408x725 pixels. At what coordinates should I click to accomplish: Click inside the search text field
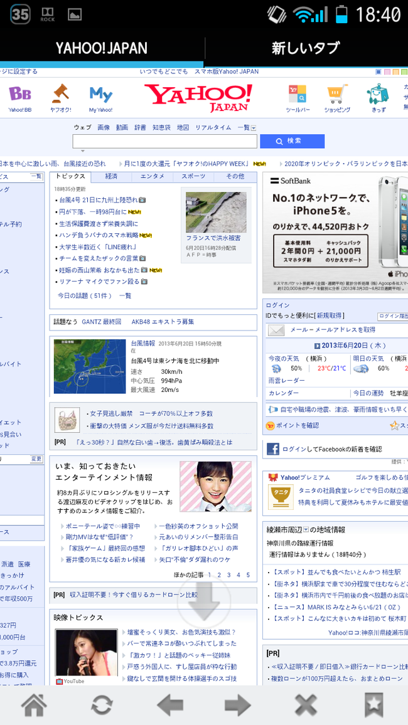164,141
